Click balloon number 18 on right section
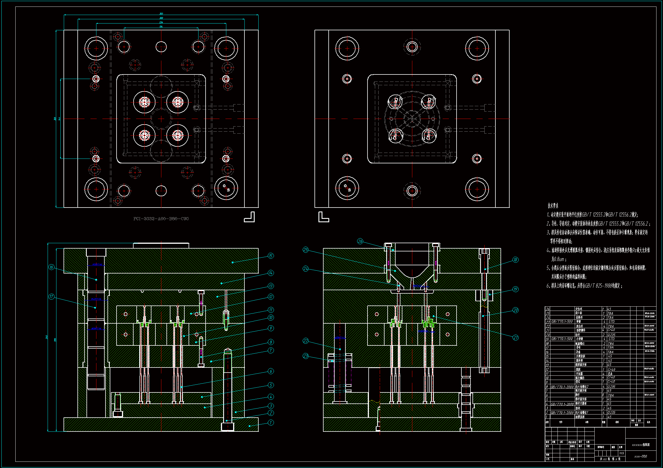Image resolution: width=663 pixels, height=468 pixels. coord(516,260)
